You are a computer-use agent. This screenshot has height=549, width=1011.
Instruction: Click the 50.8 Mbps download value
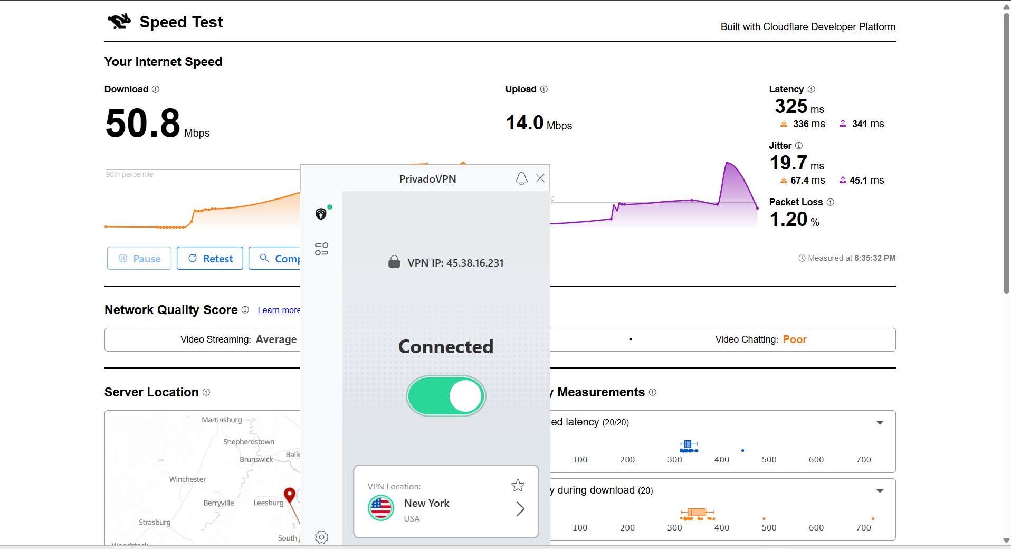coord(157,124)
